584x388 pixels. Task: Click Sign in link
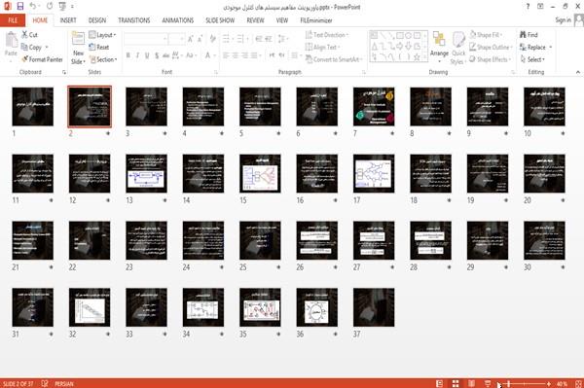(x=563, y=20)
